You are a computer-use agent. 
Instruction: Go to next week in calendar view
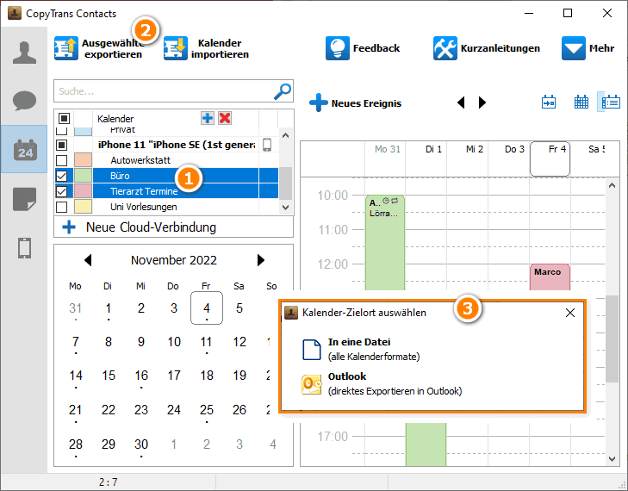tap(482, 103)
